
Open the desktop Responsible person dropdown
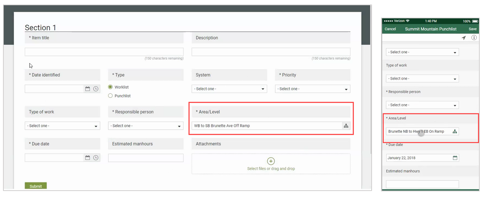146,126
